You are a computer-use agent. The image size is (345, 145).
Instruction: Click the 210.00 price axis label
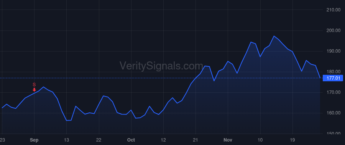333,10
